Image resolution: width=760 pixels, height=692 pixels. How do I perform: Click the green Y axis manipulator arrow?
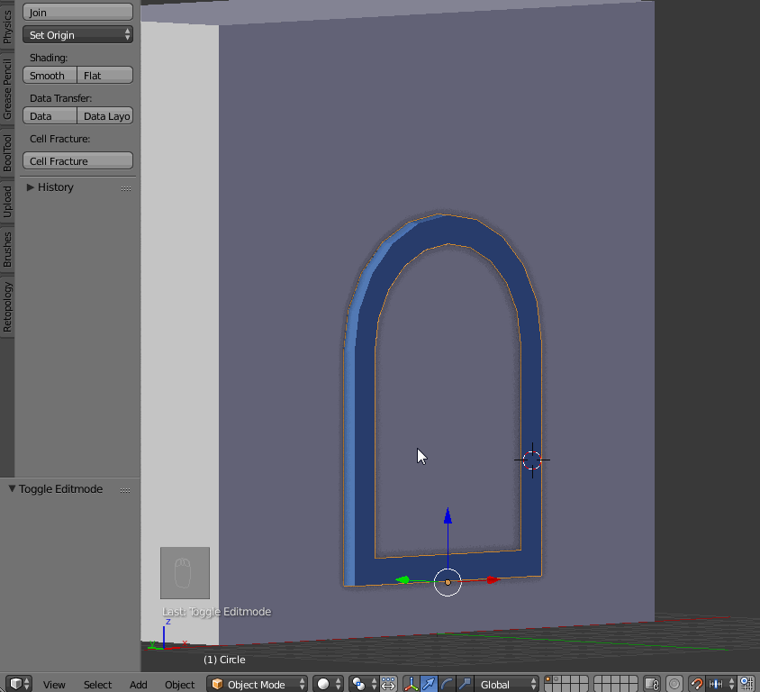(403, 579)
